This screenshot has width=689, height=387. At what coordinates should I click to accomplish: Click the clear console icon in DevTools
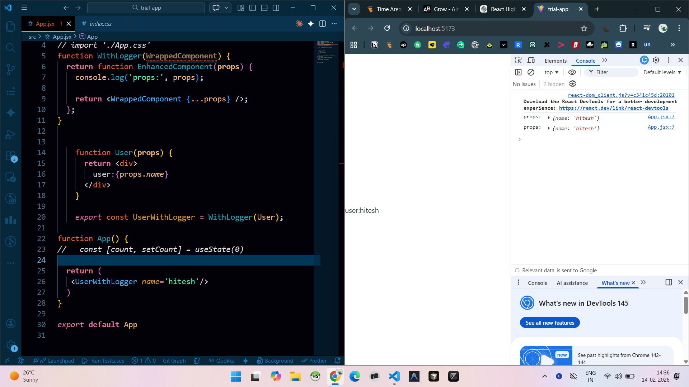(531, 72)
